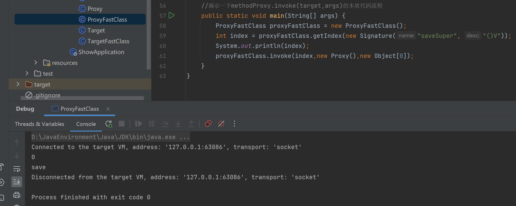The width and height of the screenshot is (516, 206).
Task: Close the ProxyFastClass debug tab
Action: coord(108,109)
